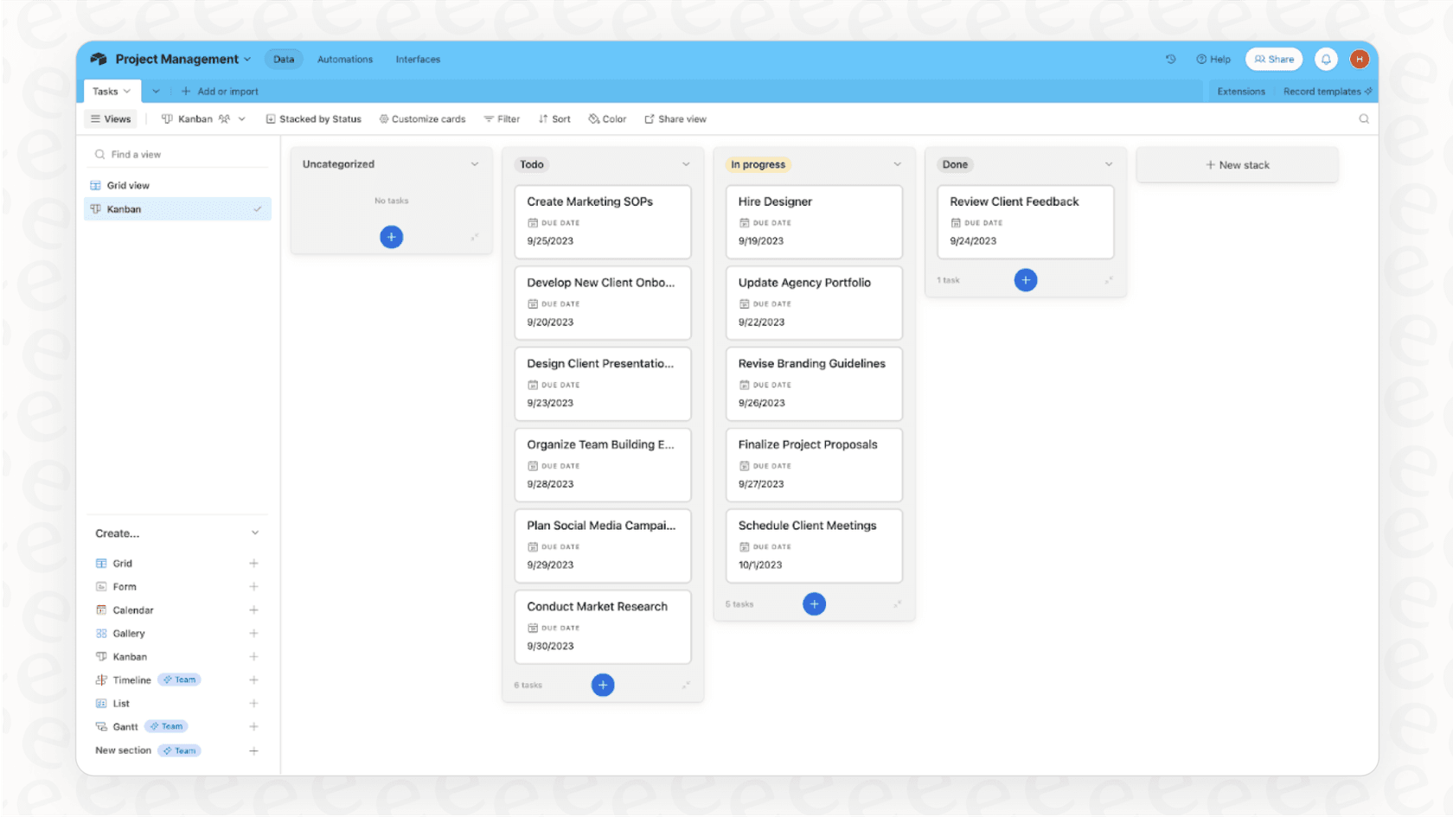Switch to the Automations tab
Image resolution: width=1453 pixels, height=817 pixels.
(x=345, y=59)
